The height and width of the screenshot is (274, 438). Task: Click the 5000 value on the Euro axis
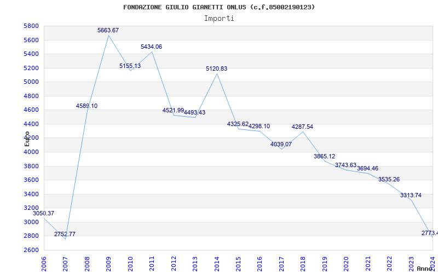click(31, 82)
